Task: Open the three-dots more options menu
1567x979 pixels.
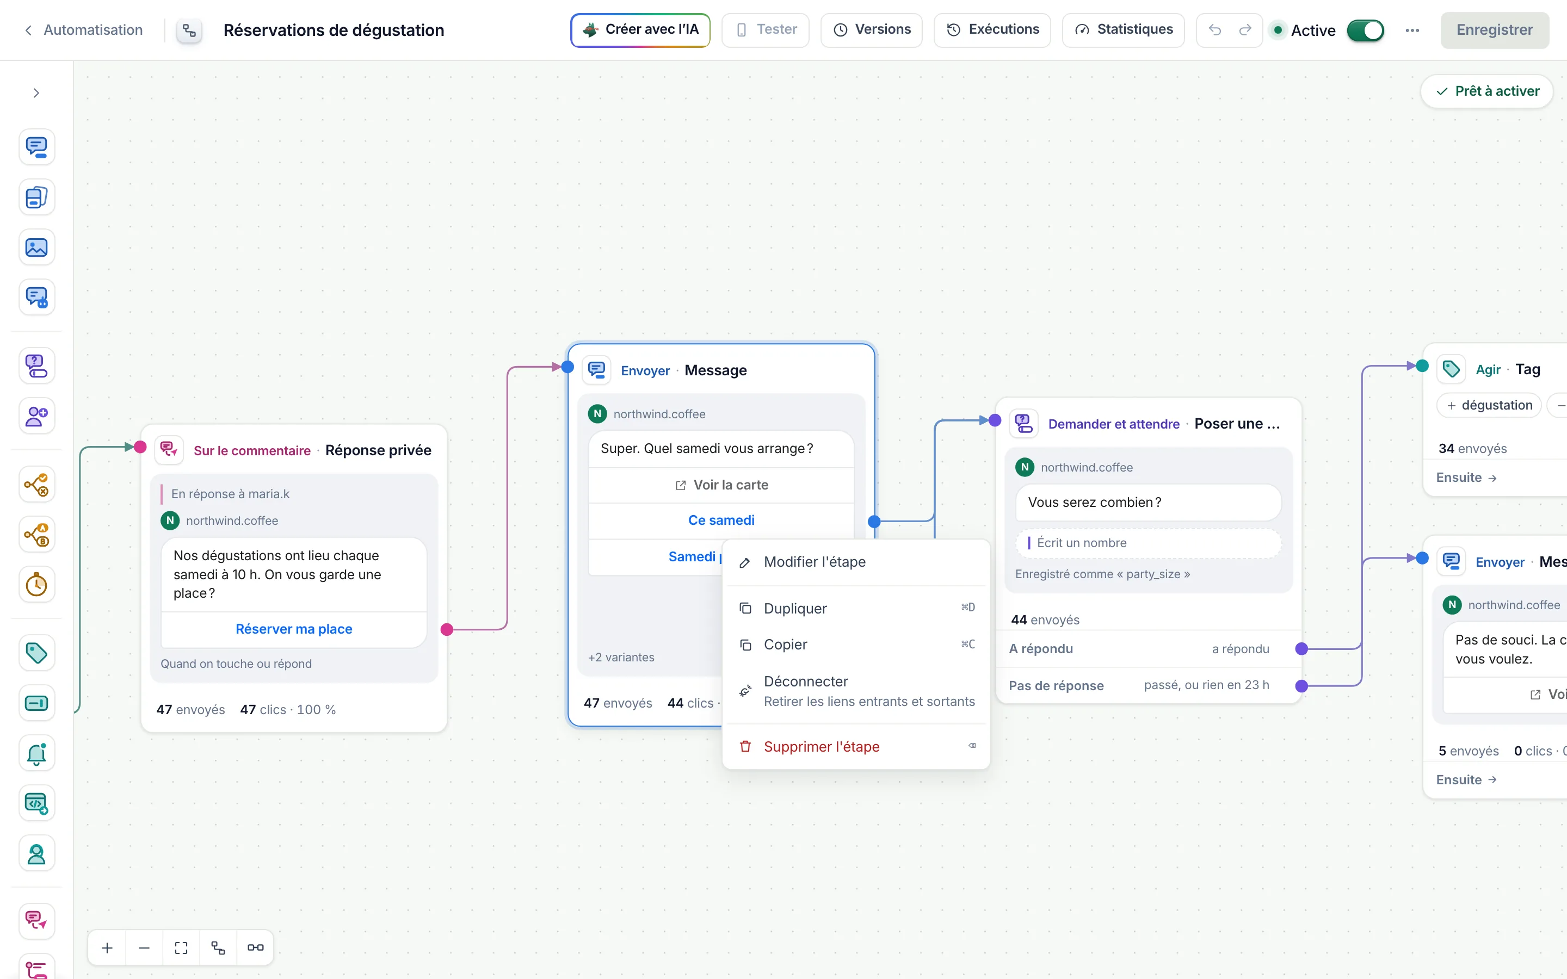Action: click(1412, 30)
